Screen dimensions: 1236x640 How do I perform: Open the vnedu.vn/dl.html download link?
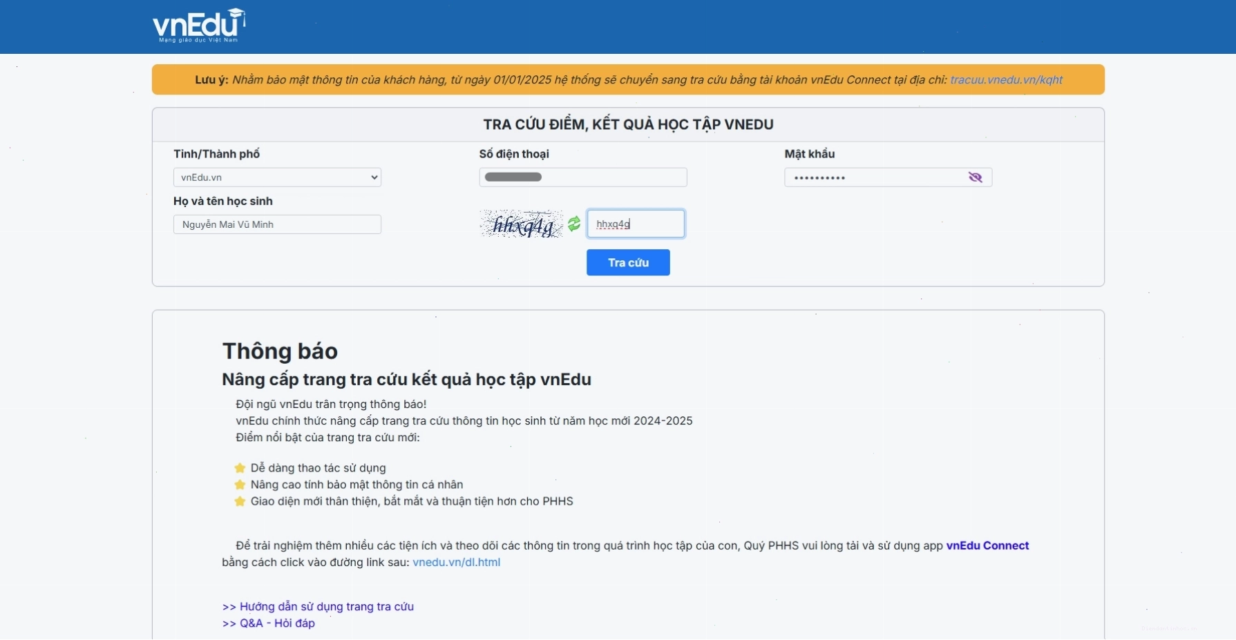[x=456, y=562]
